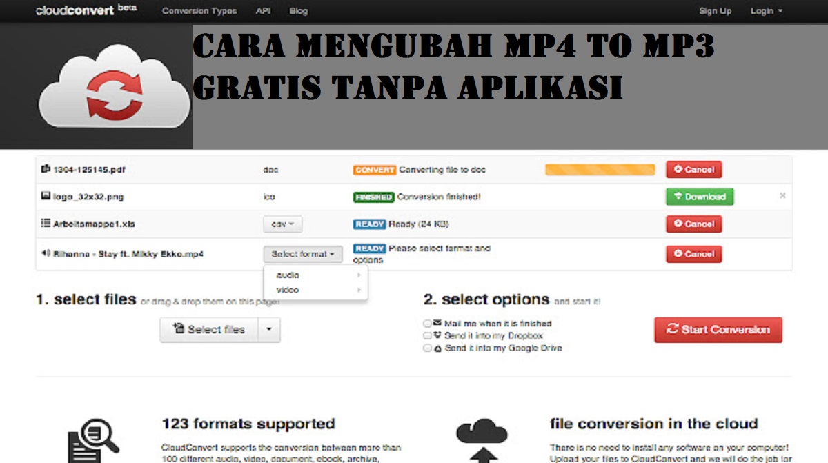Click the Start Conversion button

pyautogui.click(x=718, y=330)
